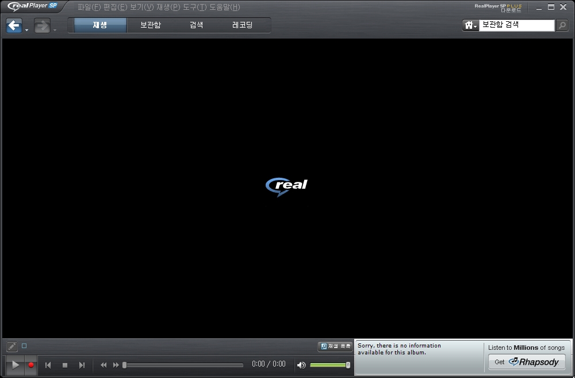Click the forward navigation arrow
Image resolution: width=575 pixels, height=378 pixels.
(x=42, y=26)
